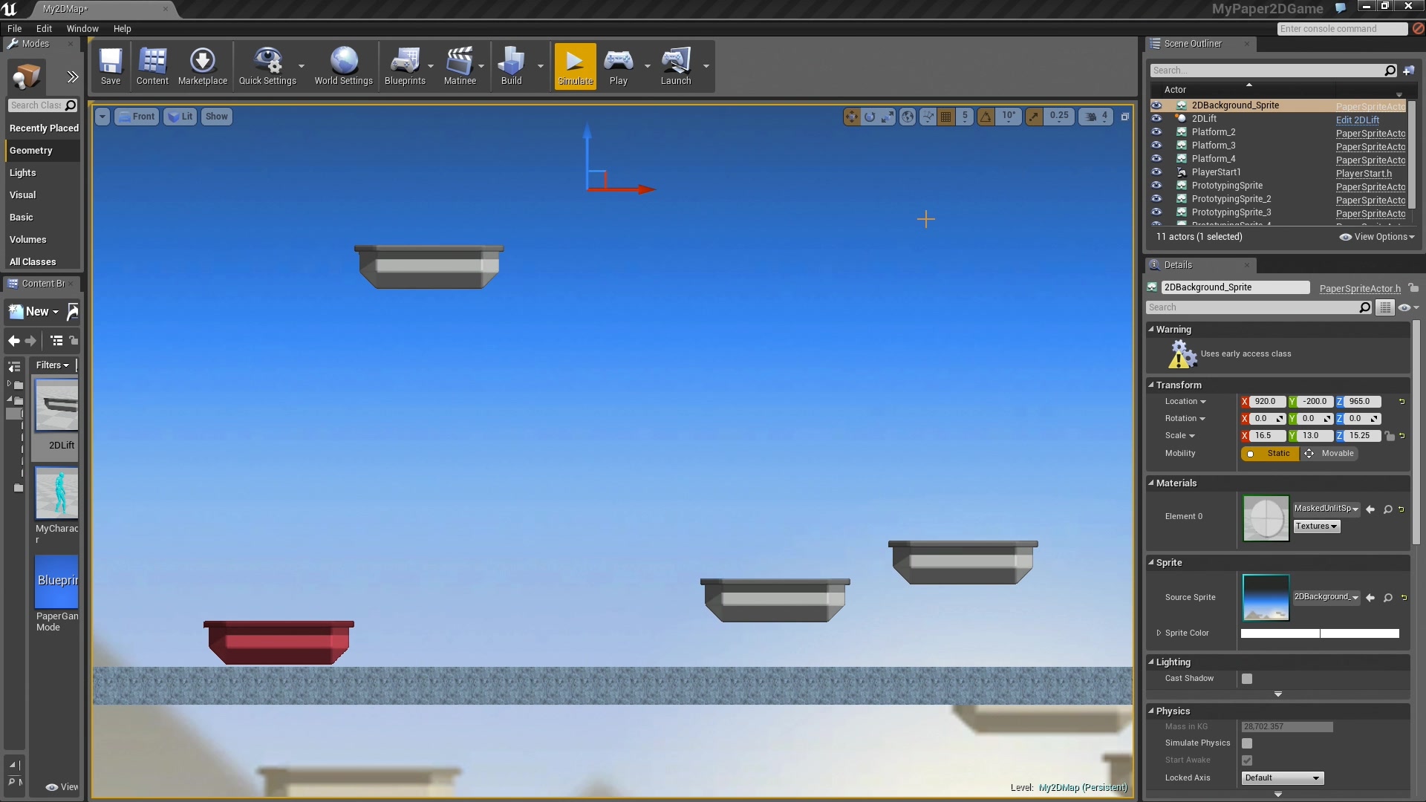Viewport: 1426px width, 802px height.
Task: Click the Edit 2DLift link
Action: (1358, 120)
